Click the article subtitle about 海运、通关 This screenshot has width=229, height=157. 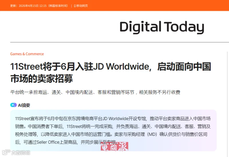coord(95,92)
